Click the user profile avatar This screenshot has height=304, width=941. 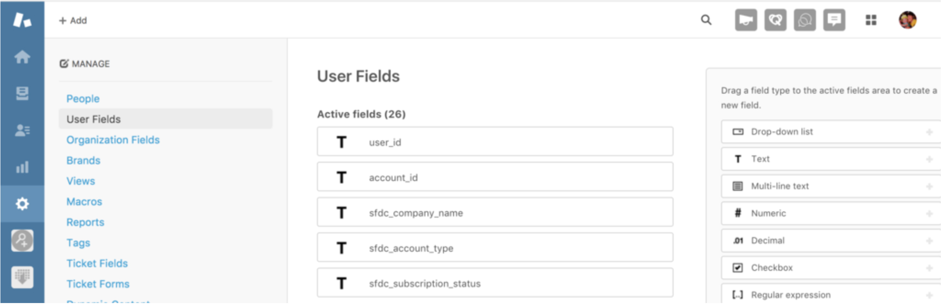(x=907, y=20)
